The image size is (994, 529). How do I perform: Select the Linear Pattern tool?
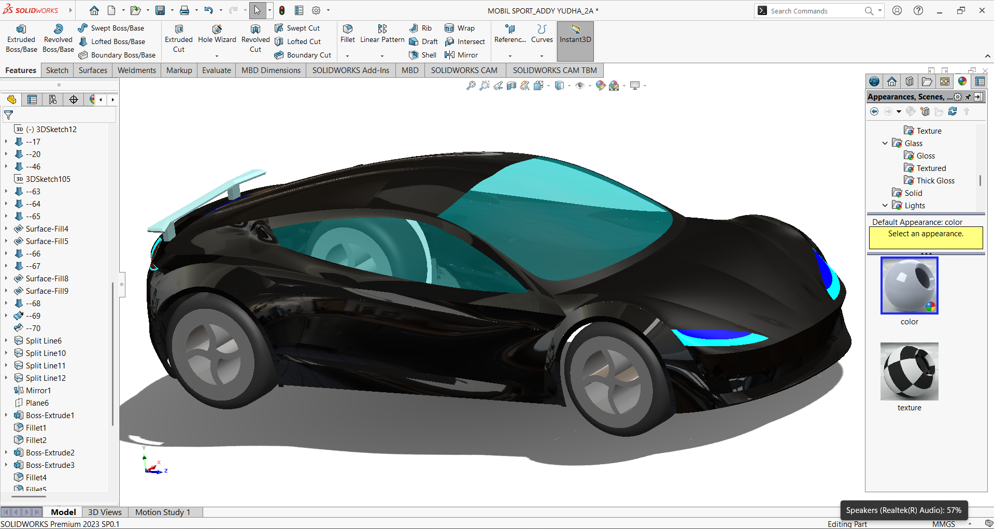382,34
